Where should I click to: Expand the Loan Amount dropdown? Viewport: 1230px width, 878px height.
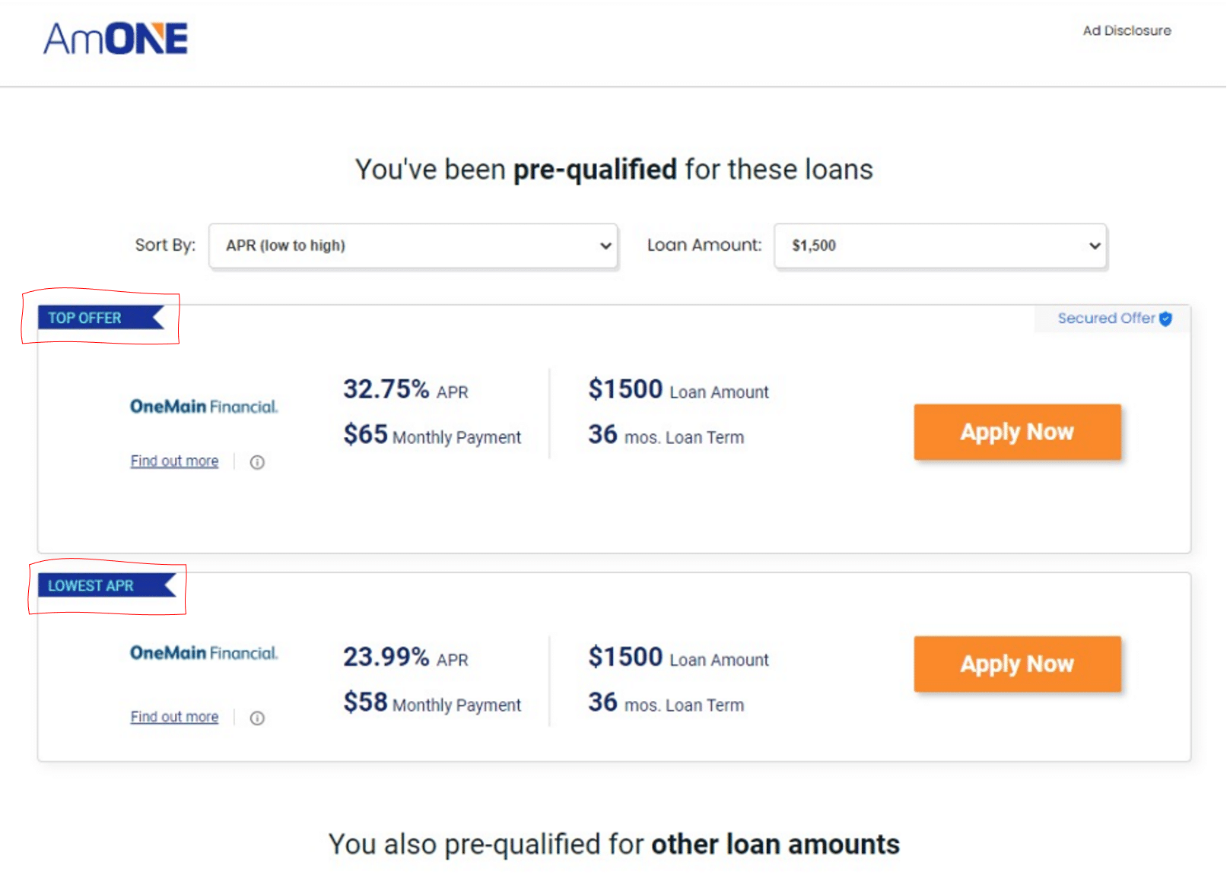tap(940, 246)
